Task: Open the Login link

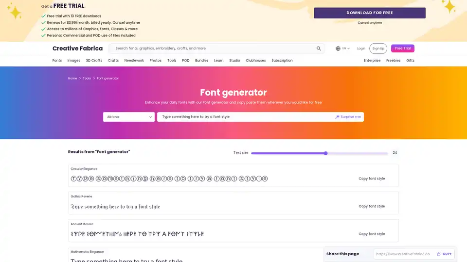Action: (361, 49)
